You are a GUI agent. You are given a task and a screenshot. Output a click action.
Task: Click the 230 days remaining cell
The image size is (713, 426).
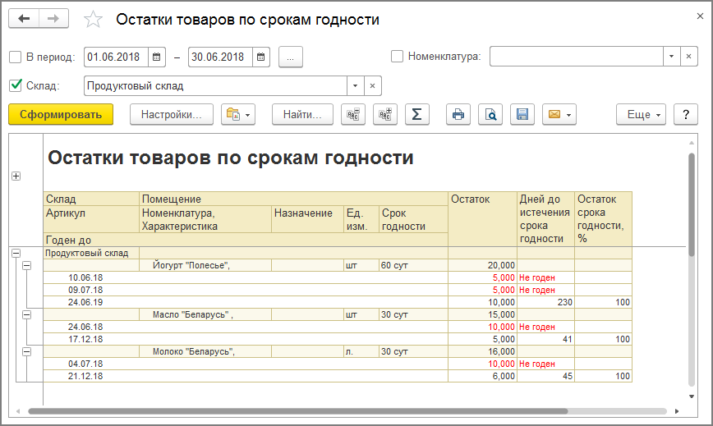tap(545, 302)
